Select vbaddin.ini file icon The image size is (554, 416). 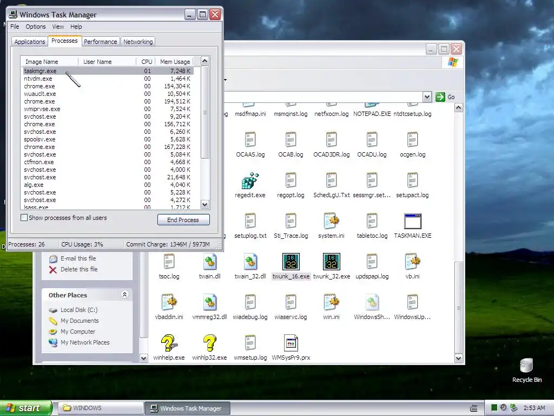pyautogui.click(x=169, y=302)
